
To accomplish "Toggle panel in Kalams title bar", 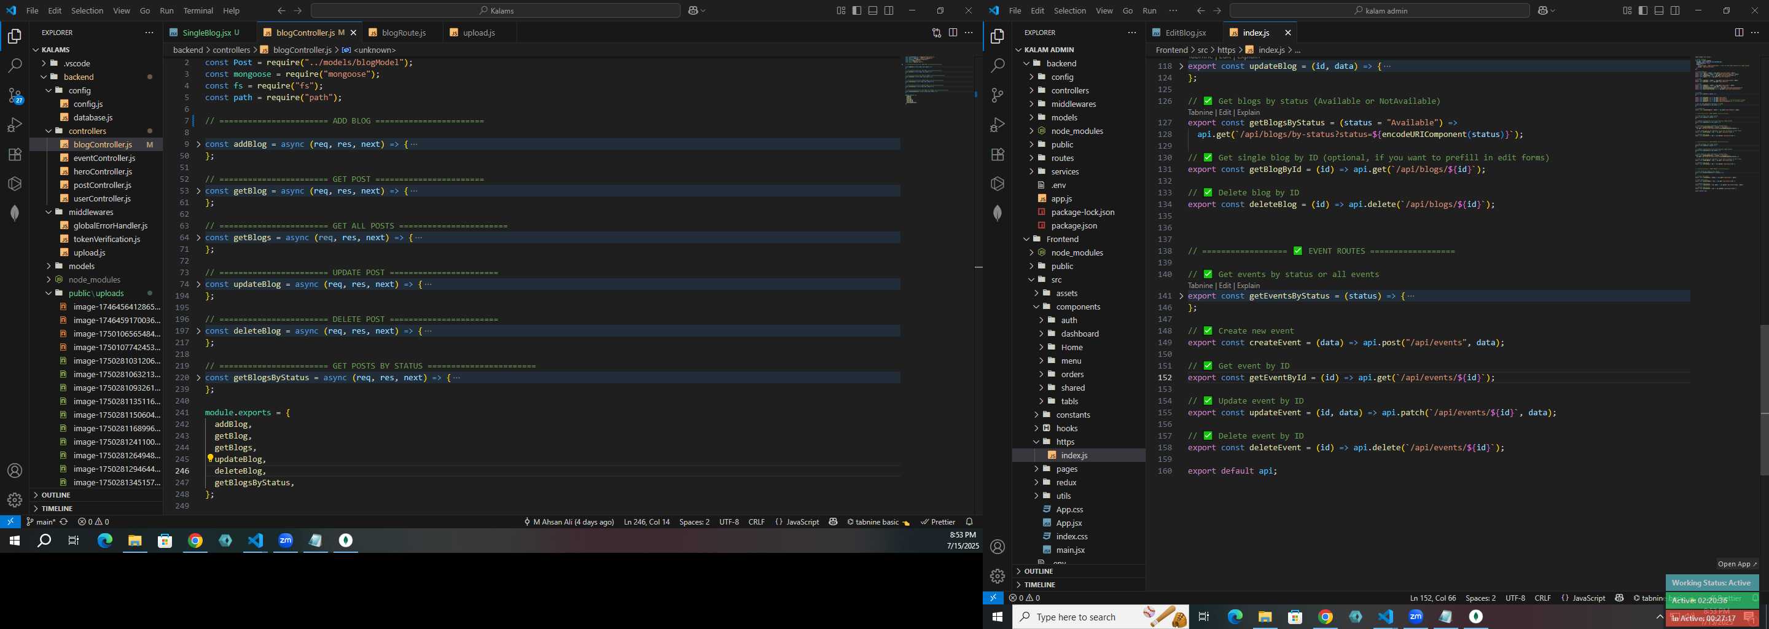I will (x=873, y=10).
